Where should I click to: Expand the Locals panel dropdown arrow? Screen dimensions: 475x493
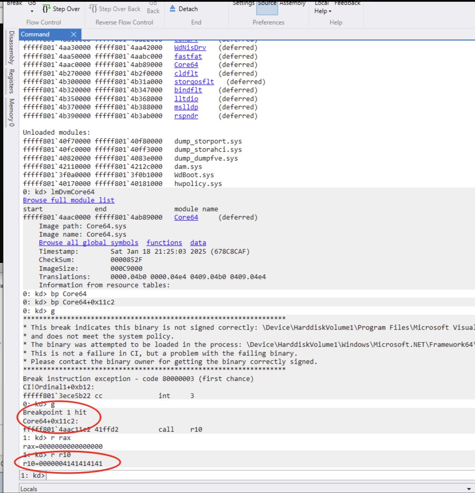coord(469,489)
